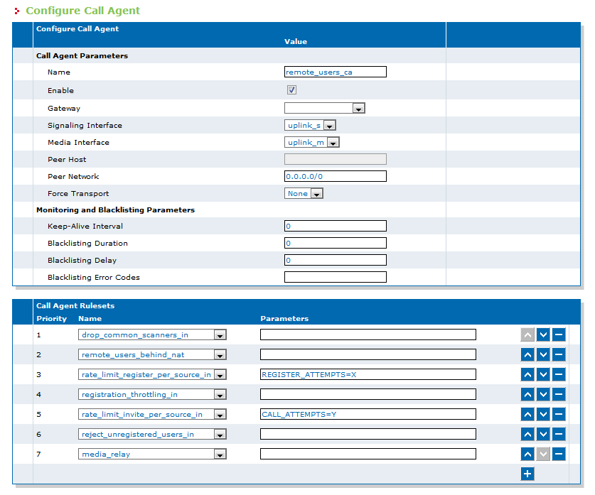Click the Name field containing remote_users_ca

point(336,72)
